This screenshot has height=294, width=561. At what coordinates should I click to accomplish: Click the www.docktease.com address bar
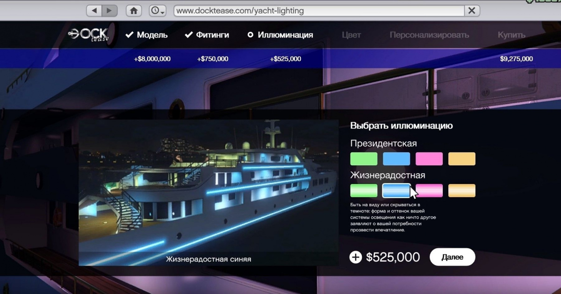(x=319, y=10)
